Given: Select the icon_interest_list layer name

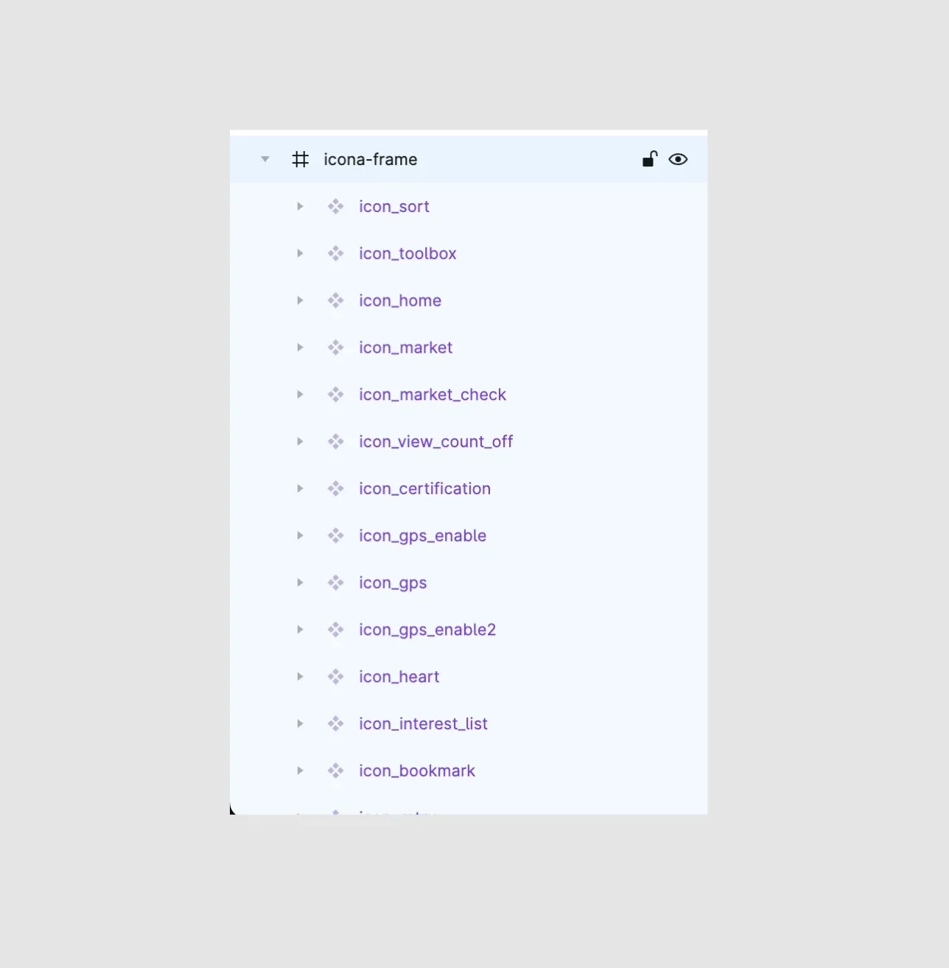Looking at the screenshot, I should click(x=423, y=723).
